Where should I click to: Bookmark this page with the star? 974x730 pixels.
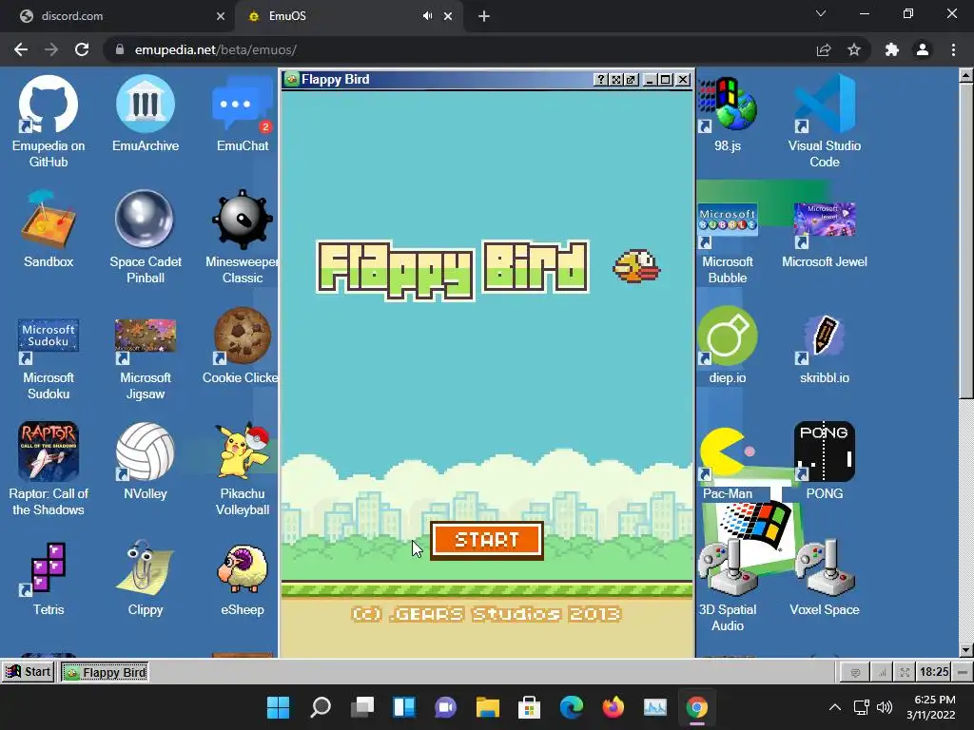click(854, 49)
